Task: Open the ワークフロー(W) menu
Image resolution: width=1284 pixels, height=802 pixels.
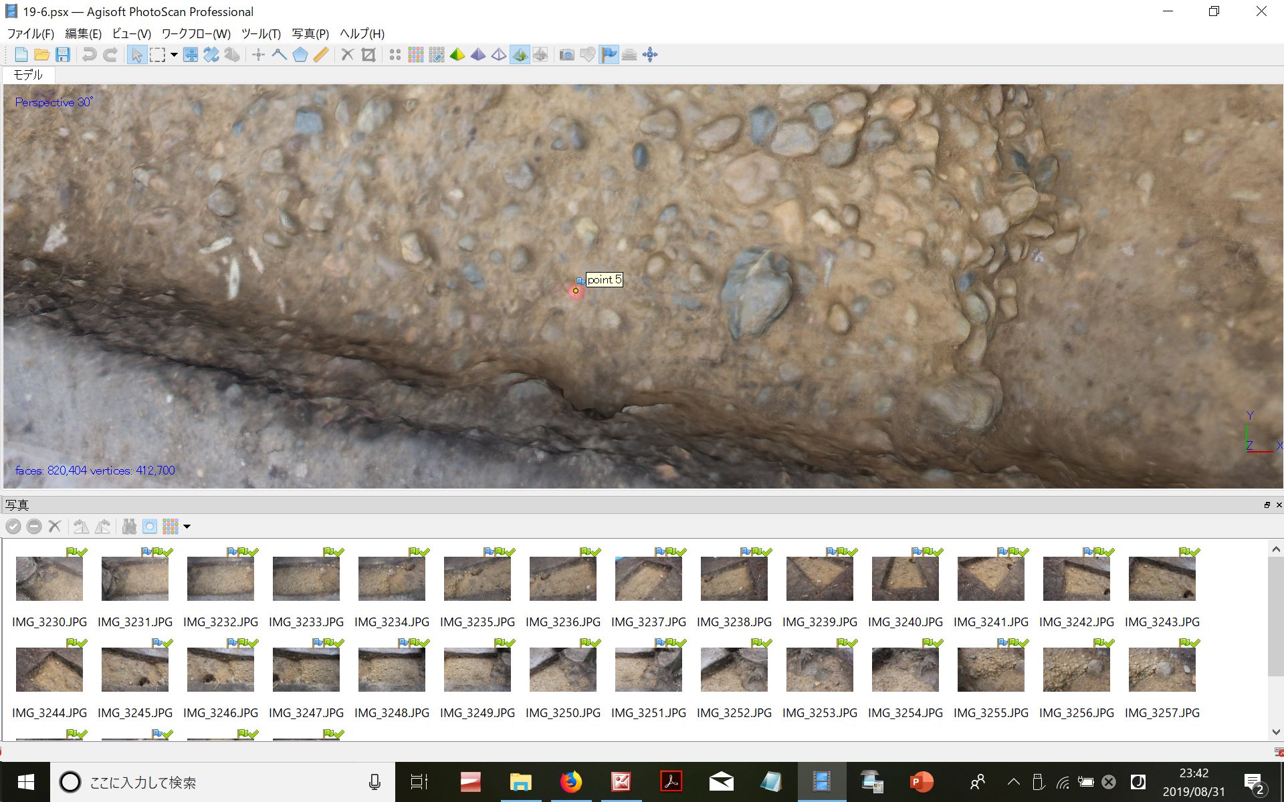Action: (196, 33)
